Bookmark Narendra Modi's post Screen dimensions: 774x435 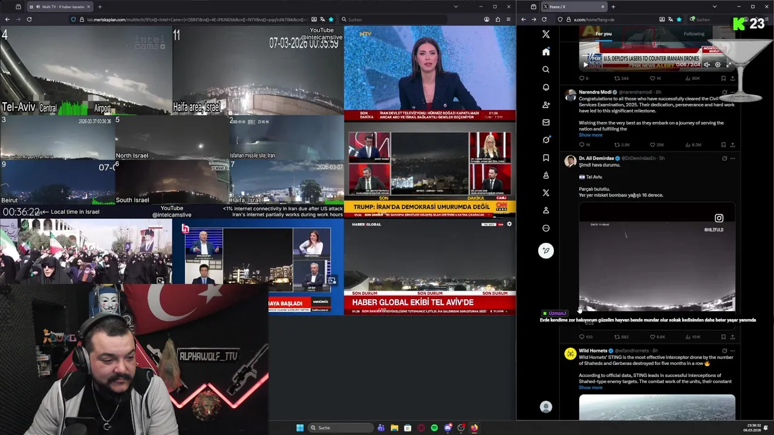point(723,145)
